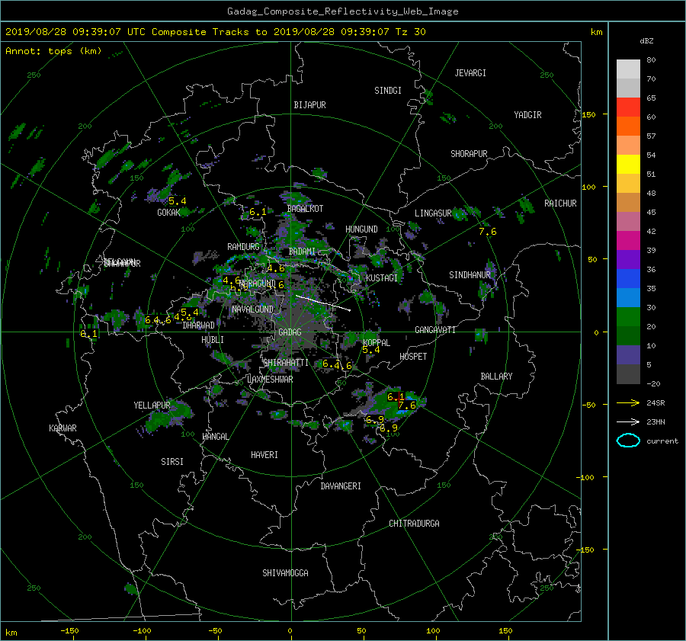The width and height of the screenshot is (686, 641).
Task: Click the white 23MN arrow legend icon
Action: pos(628,421)
